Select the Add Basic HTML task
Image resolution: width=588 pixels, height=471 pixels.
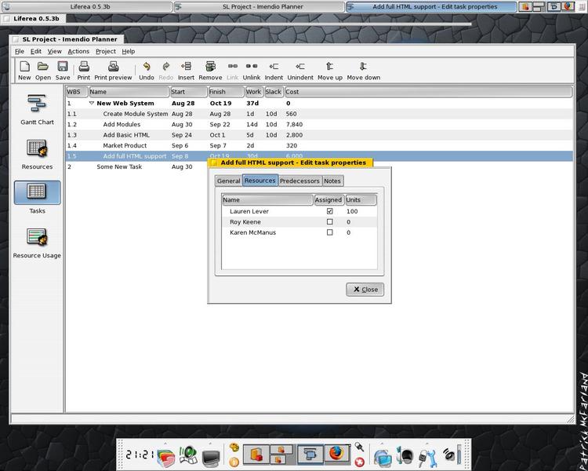point(319,135)
